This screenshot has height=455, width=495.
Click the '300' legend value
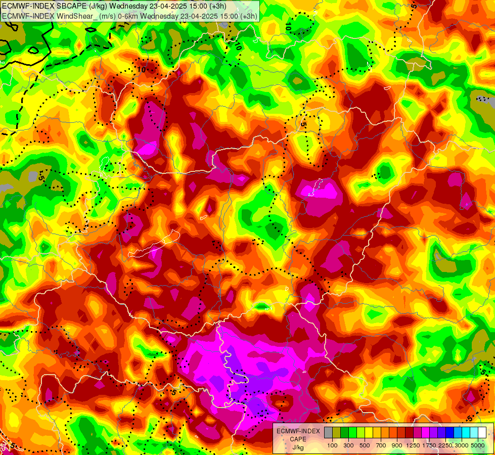coord(348,445)
